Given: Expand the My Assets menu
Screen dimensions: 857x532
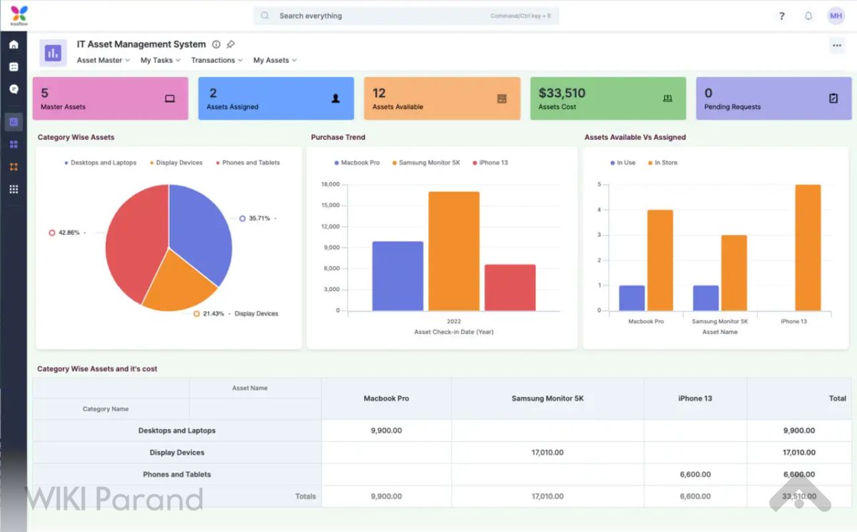Looking at the screenshot, I should point(275,60).
